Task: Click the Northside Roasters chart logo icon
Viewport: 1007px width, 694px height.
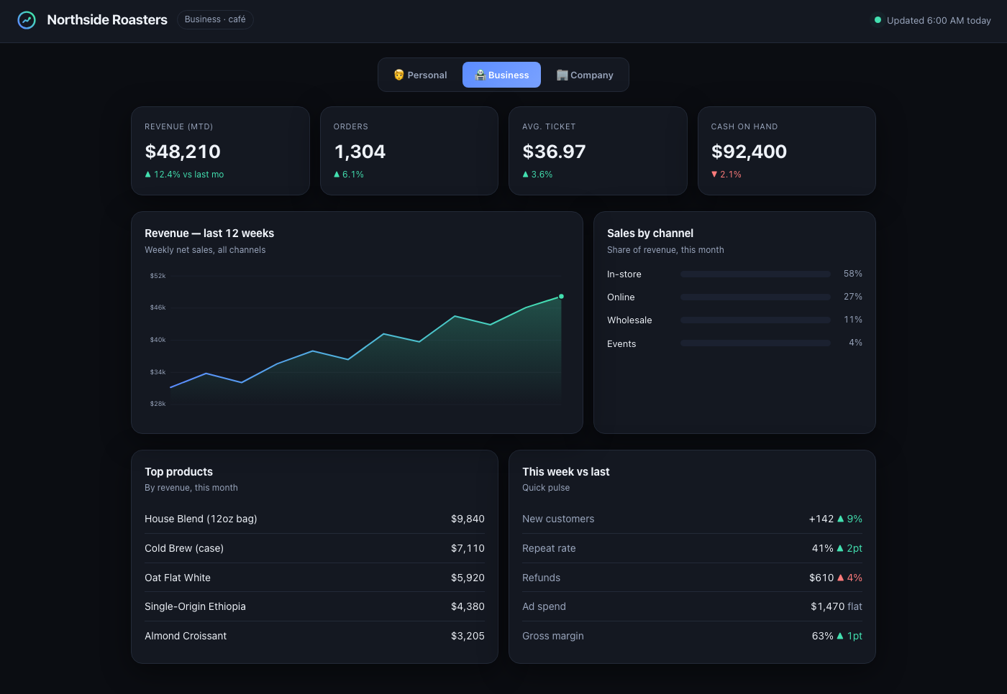Action: pyautogui.click(x=27, y=20)
